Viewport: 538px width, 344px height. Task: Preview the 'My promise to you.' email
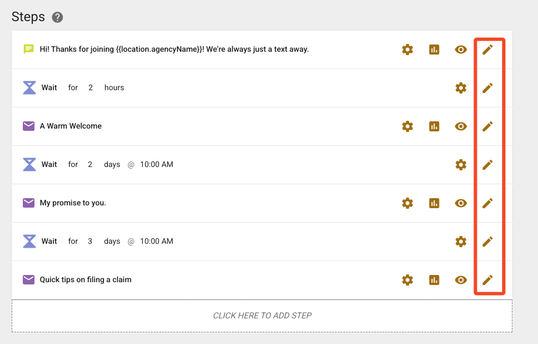[x=461, y=203]
